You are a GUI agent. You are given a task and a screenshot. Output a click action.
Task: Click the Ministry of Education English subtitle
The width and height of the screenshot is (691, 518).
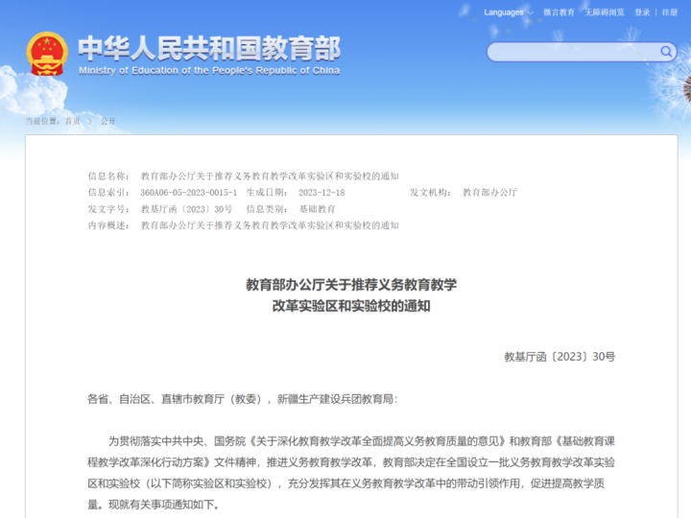click(209, 70)
